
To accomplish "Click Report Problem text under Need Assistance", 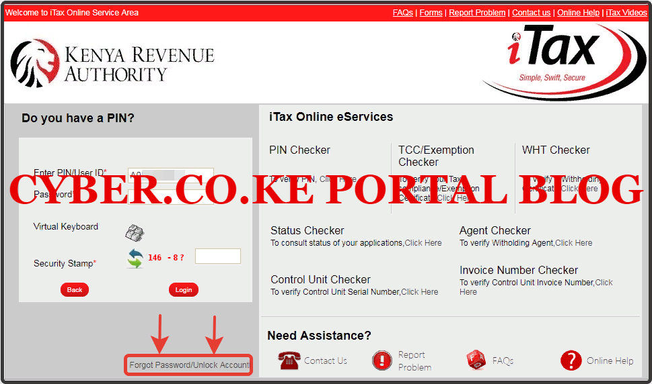I will (x=414, y=361).
